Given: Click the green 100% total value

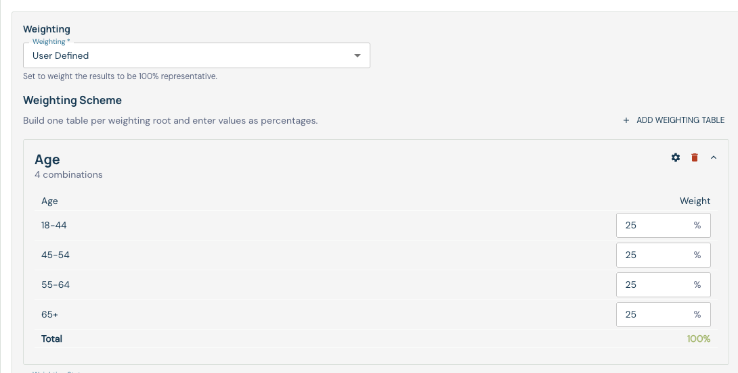Looking at the screenshot, I should pos(699,339).
